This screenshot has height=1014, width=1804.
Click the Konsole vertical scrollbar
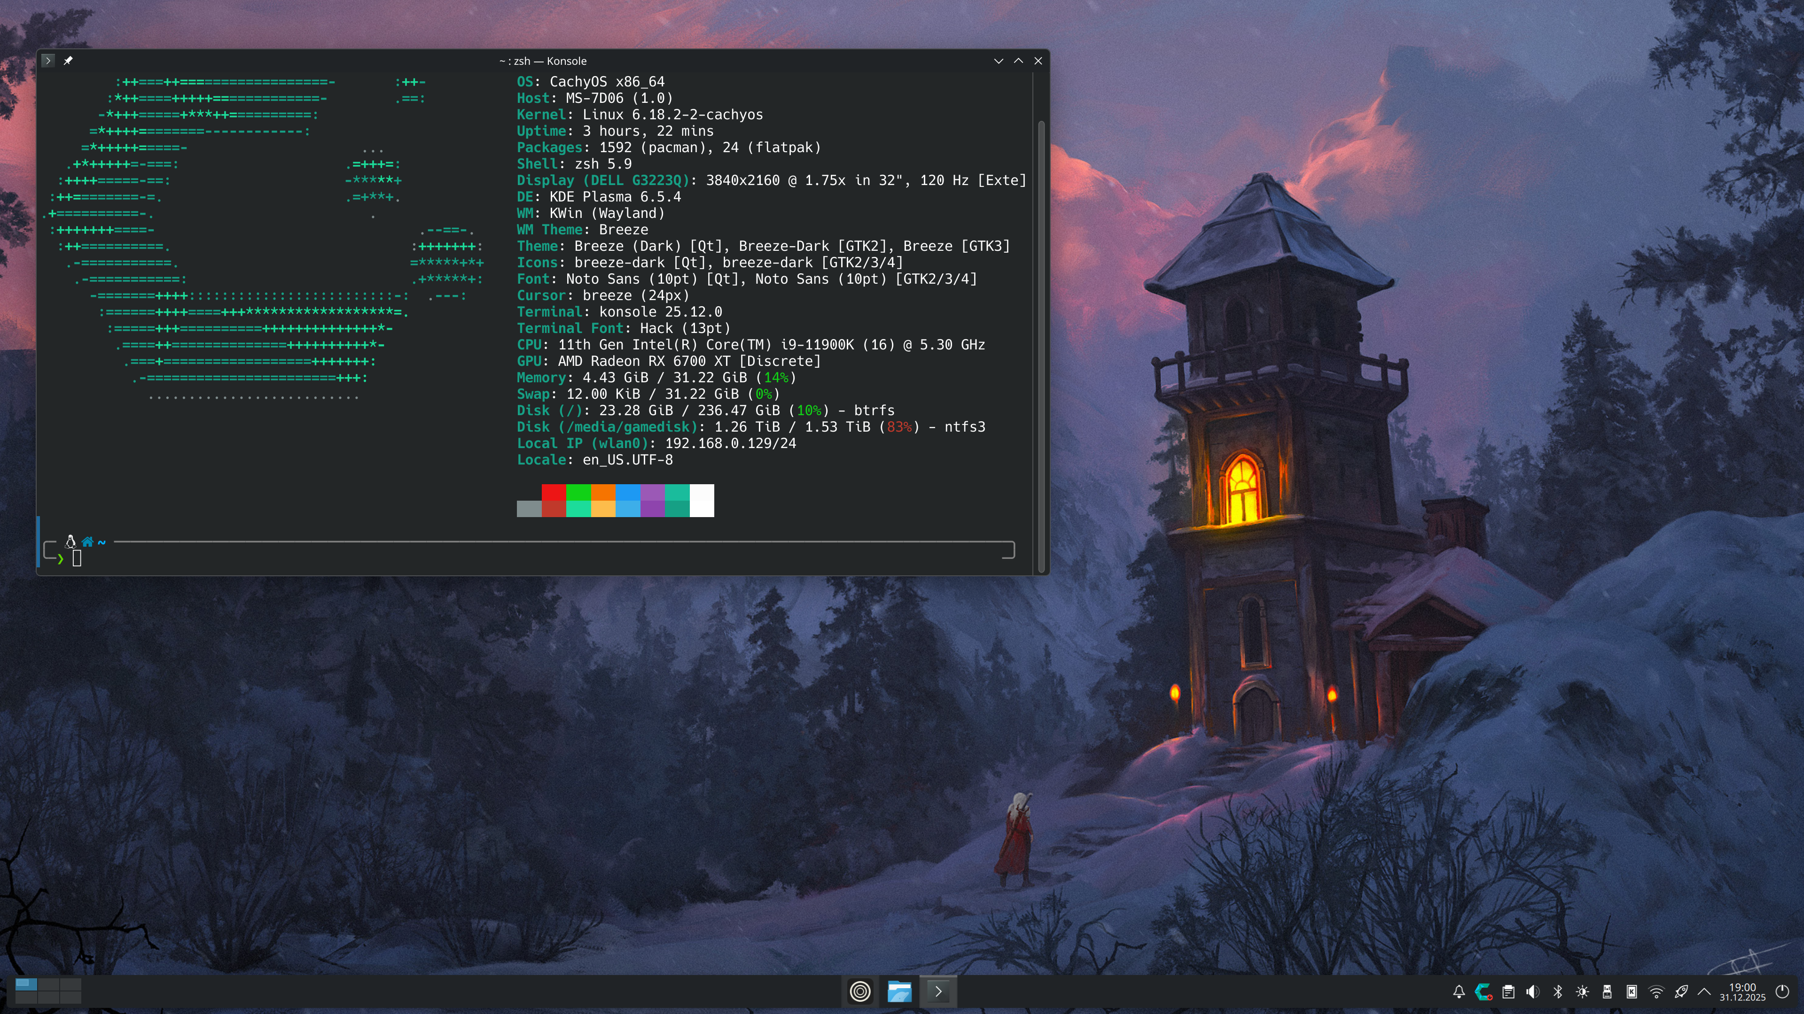(x=1041, y=347)
